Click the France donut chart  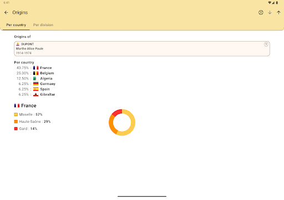[122, 122]
